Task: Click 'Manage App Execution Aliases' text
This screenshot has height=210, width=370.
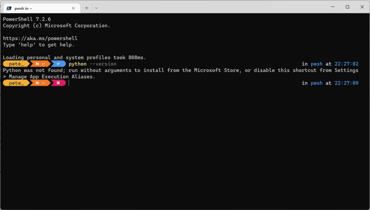Action: 51,77
